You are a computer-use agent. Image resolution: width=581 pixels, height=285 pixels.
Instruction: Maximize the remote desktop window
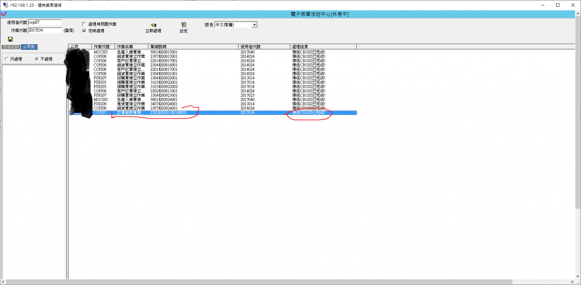pyautogui.click(x=558, y=5)
